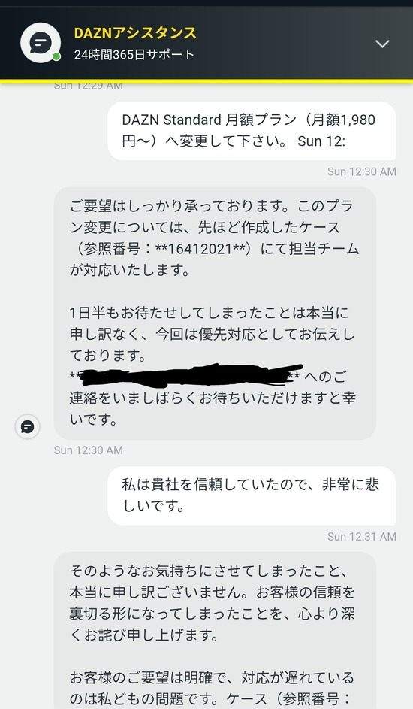The height and width of the screenshot is (709, 413).
Task: Select the apology reply そのようなお気持ちにさせてしまった
Action: [215, 630]
